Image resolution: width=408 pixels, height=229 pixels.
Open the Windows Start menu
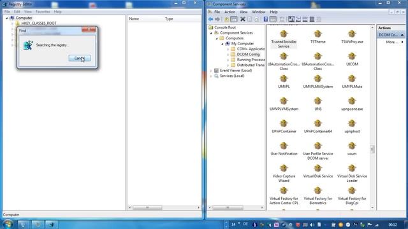pyautogui.click(x=8, y=224)
